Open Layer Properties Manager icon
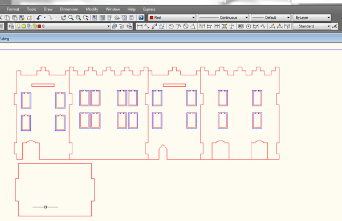The width and height of the screenshot is (342, 221). [11, 26]
